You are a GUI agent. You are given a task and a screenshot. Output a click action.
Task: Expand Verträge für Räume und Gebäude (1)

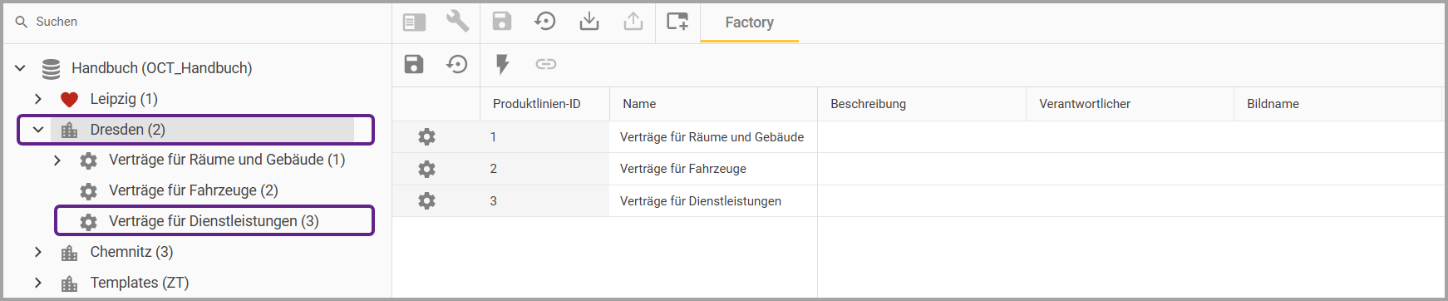coord(57,160)
